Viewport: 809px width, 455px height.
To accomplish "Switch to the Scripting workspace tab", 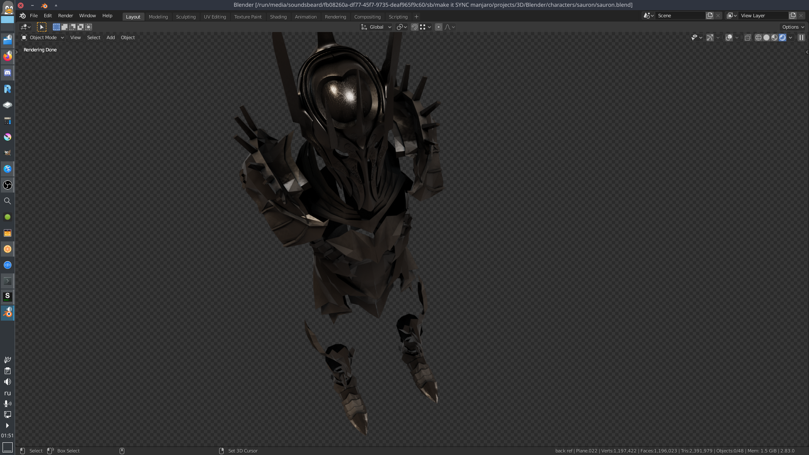I will click(x=398, y=17).
